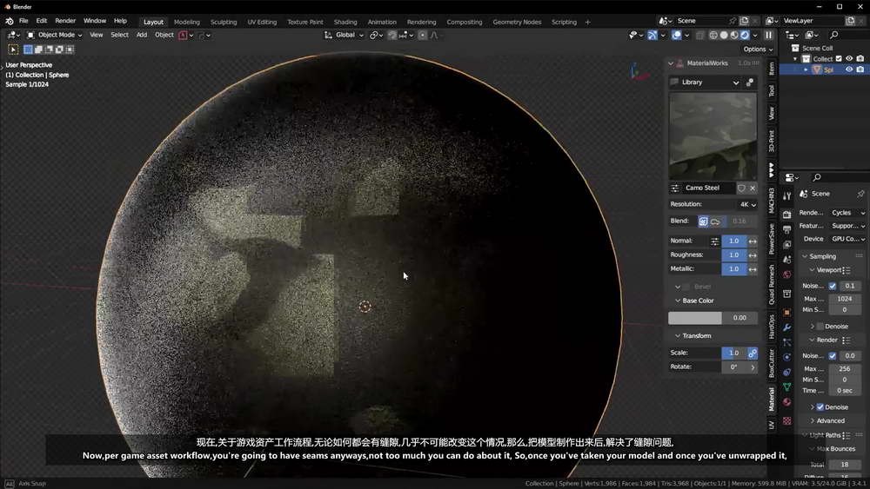Viewport: 870px width, 489px height.
Task: Hide Collection with eye icon
Action: (849, 59)
